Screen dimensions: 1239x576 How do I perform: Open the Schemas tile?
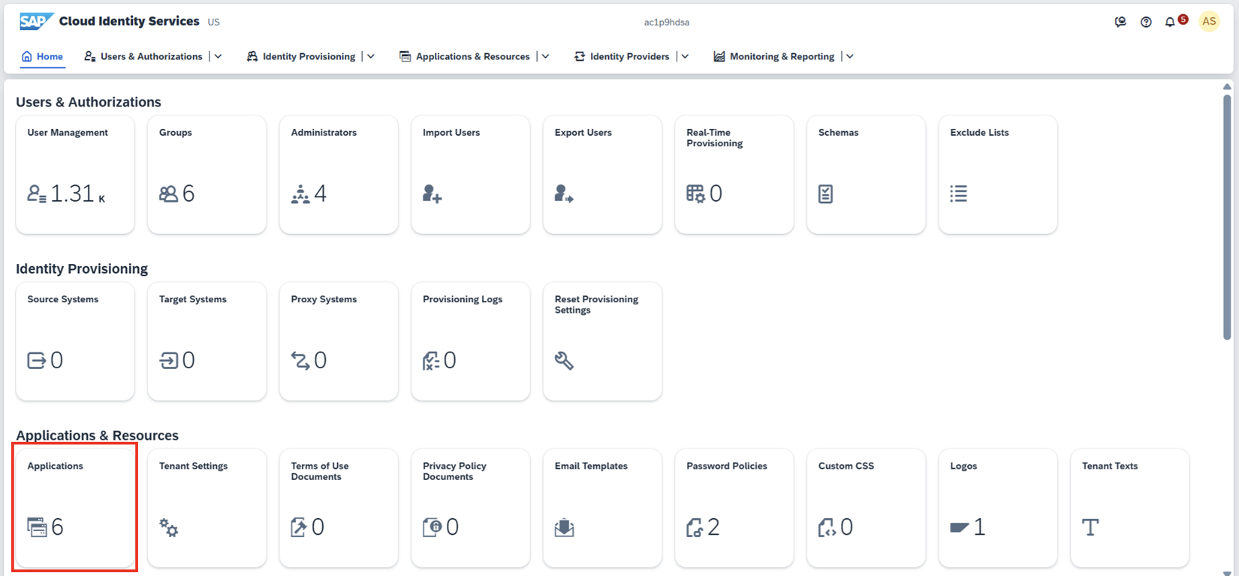coord(866,175)
